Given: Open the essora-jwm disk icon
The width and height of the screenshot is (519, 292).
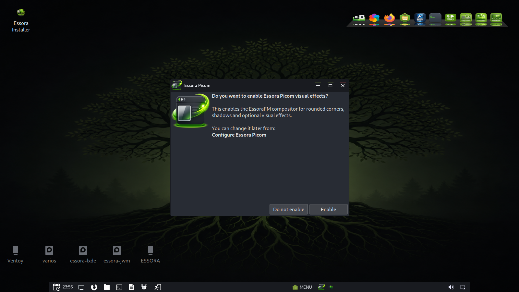Looking at the screenshot, I should pos(117,254).
